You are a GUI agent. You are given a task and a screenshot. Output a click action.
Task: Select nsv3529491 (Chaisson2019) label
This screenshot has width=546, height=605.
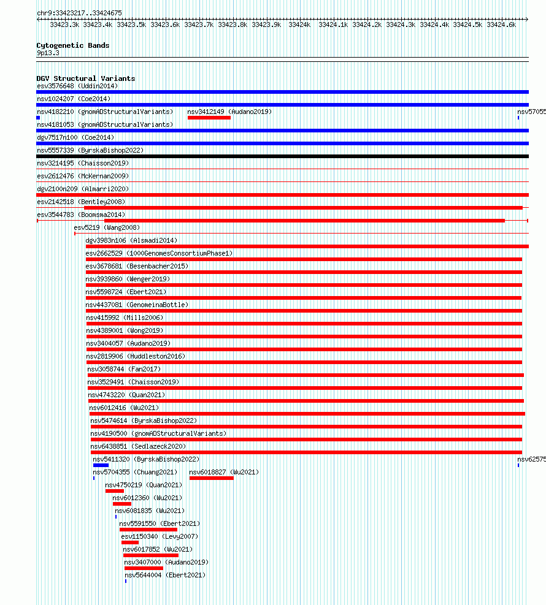click(x=133, y=382)
